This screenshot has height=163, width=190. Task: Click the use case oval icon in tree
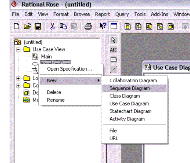coord(35,64)
